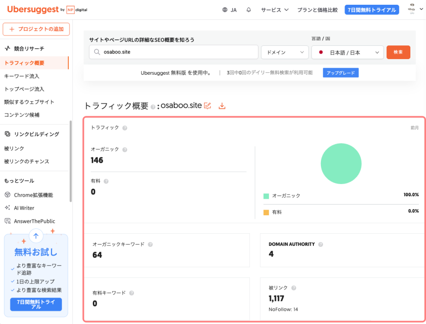426x324 pixels.
Task: Click the green traffic pie chart
Action: (x=341, y=164)
